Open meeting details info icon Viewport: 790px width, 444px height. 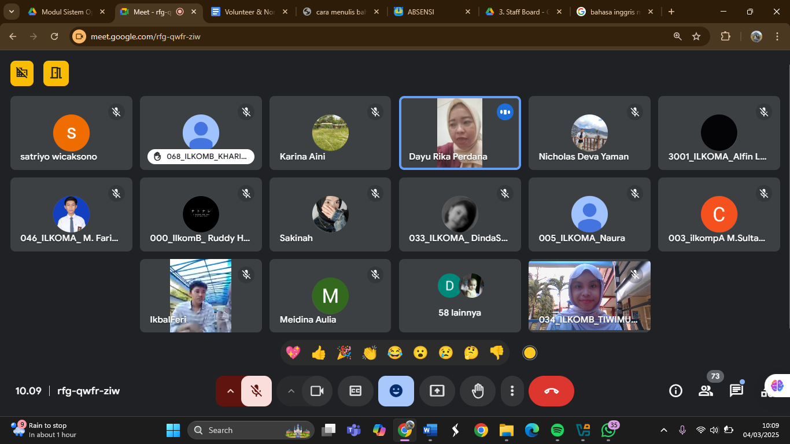pos(675,391)
